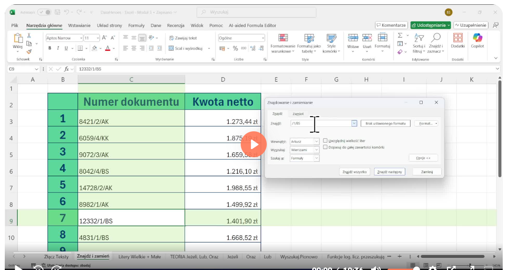Expand the Name Box dropdown

[36, 69]
